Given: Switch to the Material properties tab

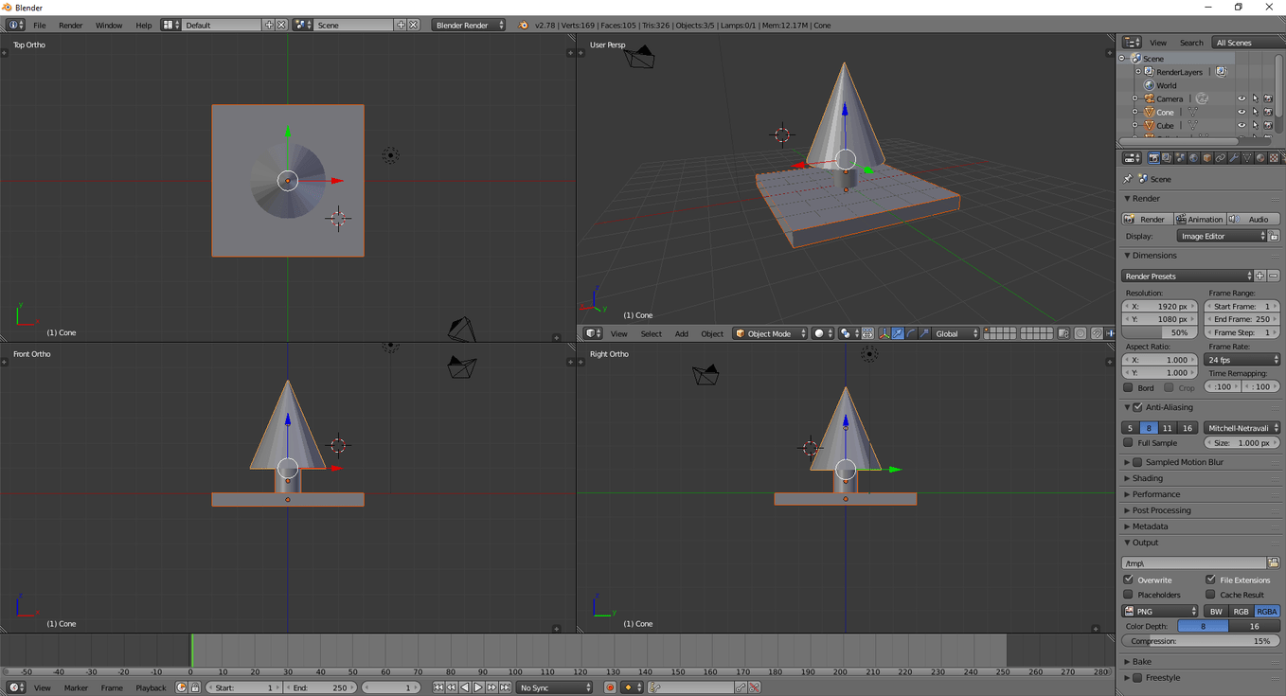Looking at the screenshot, I should point(1260,158).
